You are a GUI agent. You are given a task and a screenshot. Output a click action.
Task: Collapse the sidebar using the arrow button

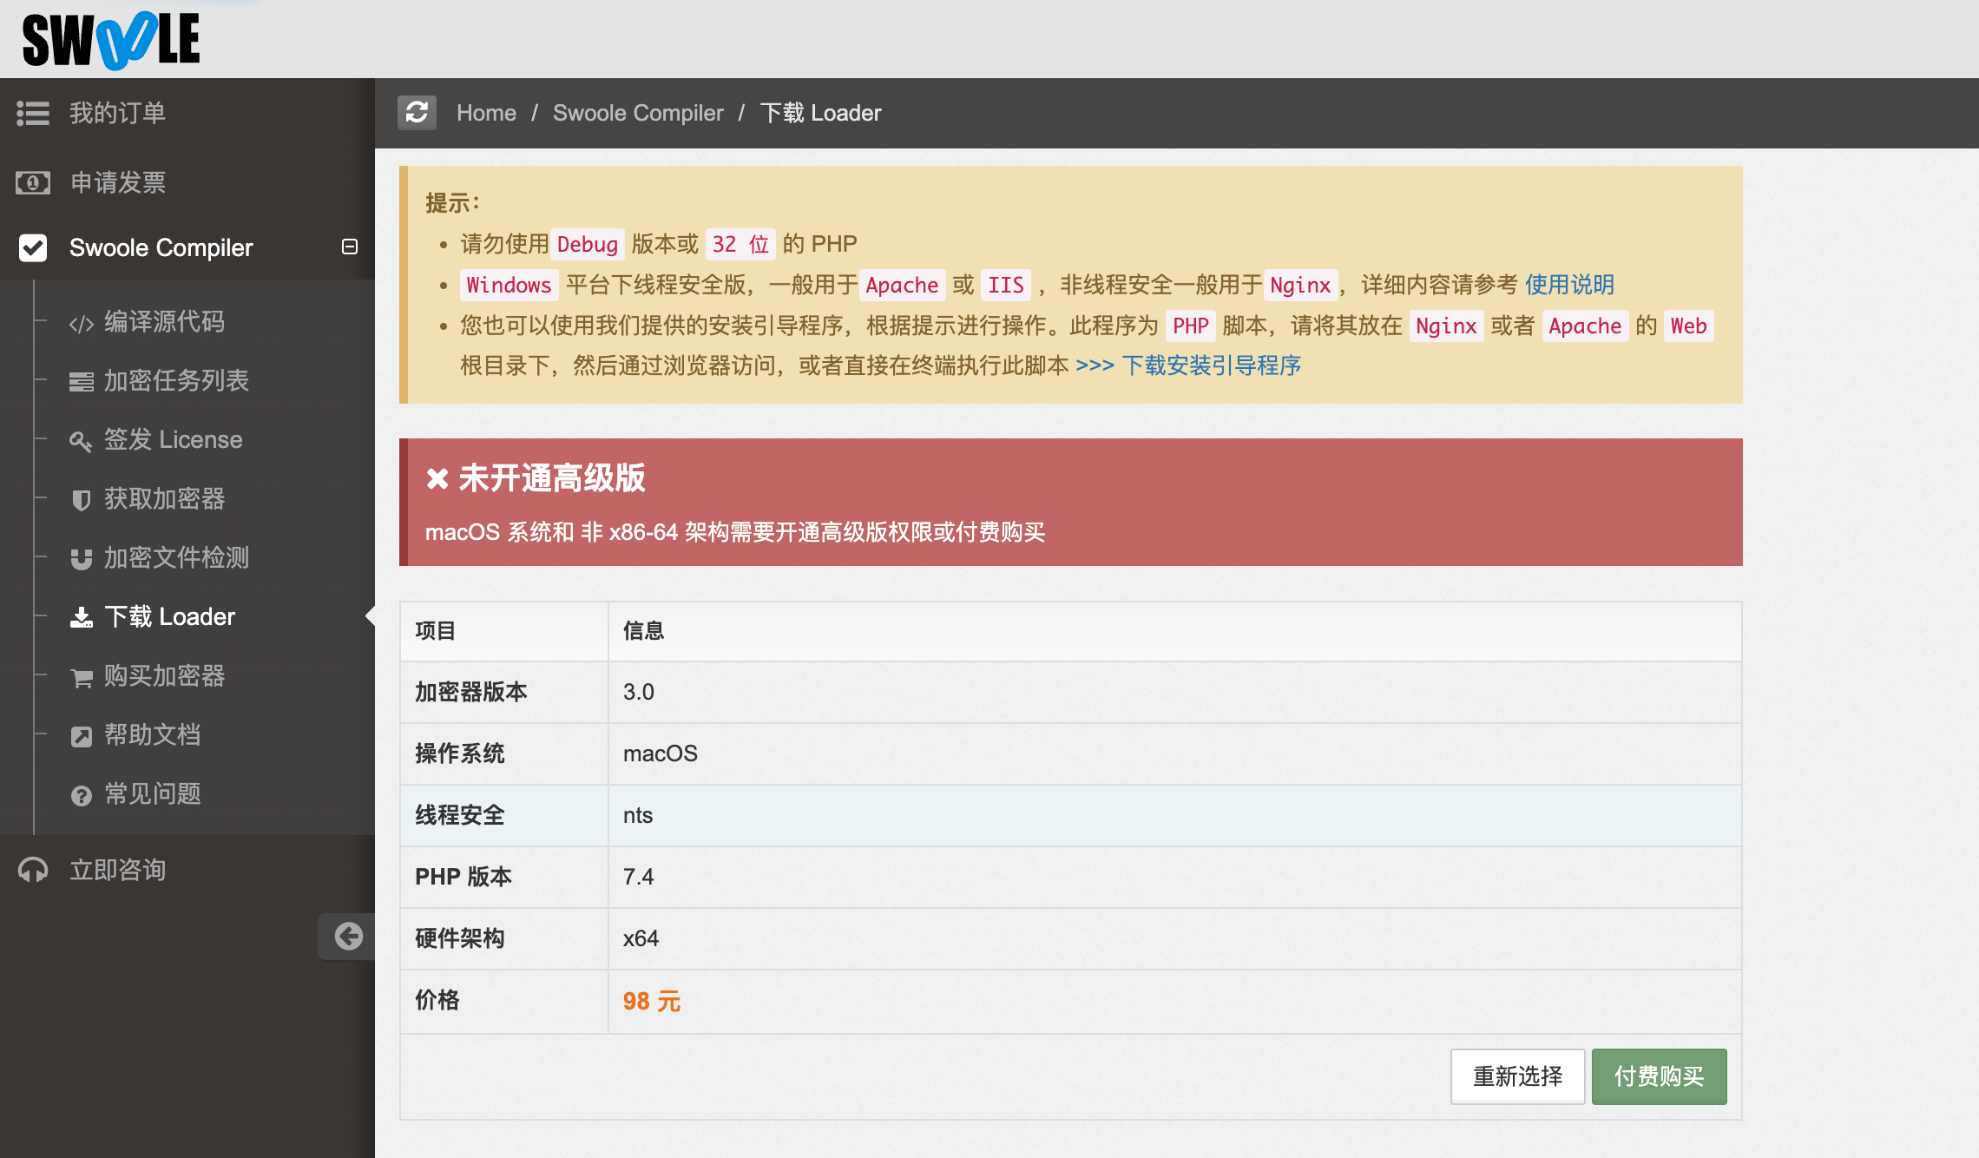(348, 936)
